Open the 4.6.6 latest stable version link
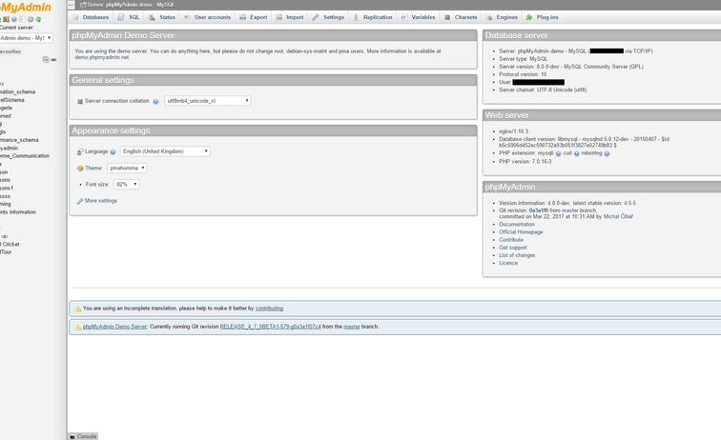This screenshot has height=440, width=721. coord(630,203)
